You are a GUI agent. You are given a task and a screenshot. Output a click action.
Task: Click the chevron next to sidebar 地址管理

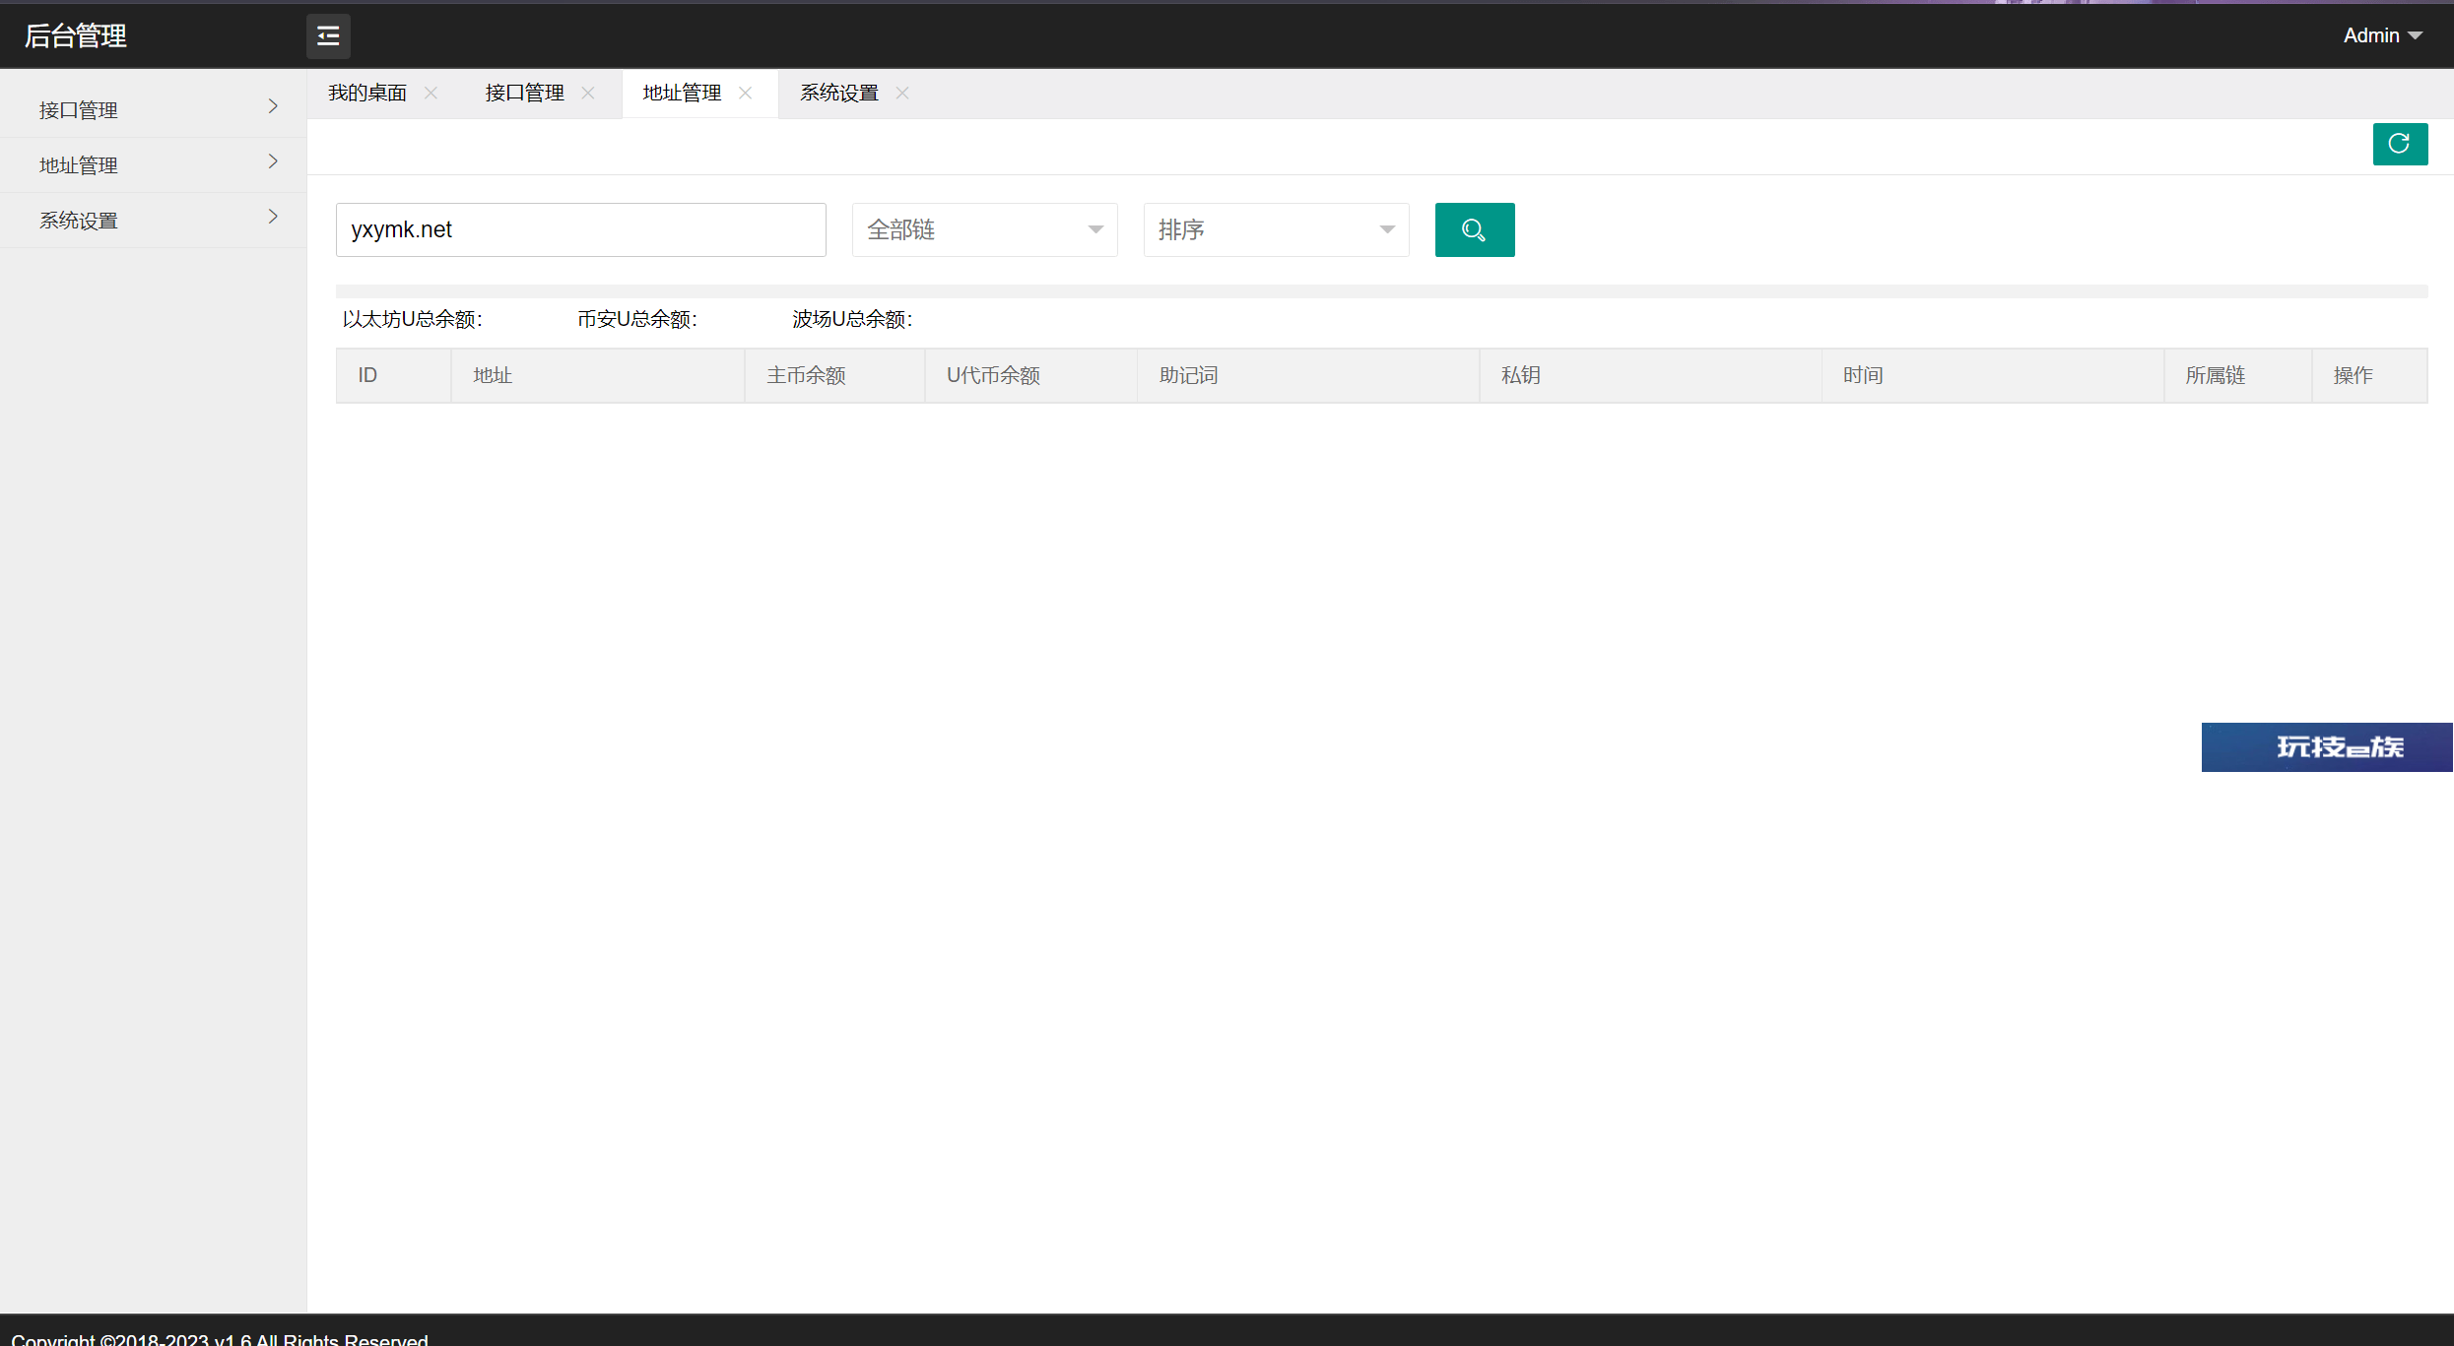click(273, 161)
